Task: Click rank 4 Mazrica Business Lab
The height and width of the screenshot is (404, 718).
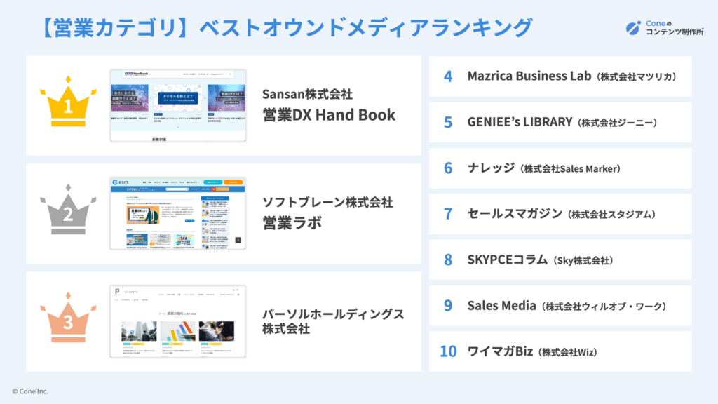Action: pos(560,76)
